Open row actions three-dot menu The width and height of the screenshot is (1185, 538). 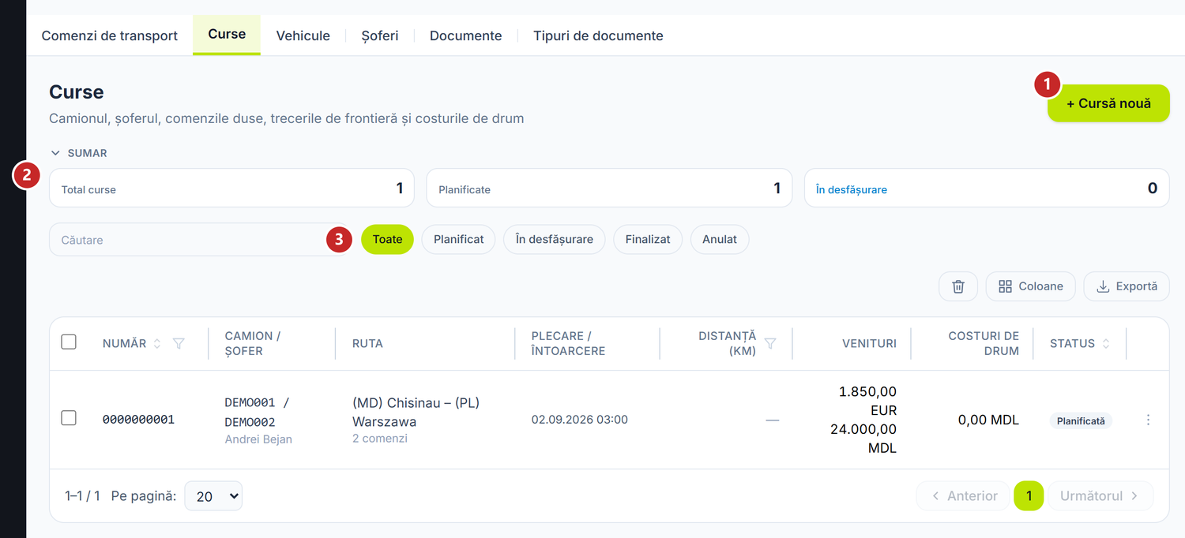click(x=1148, y=420)
